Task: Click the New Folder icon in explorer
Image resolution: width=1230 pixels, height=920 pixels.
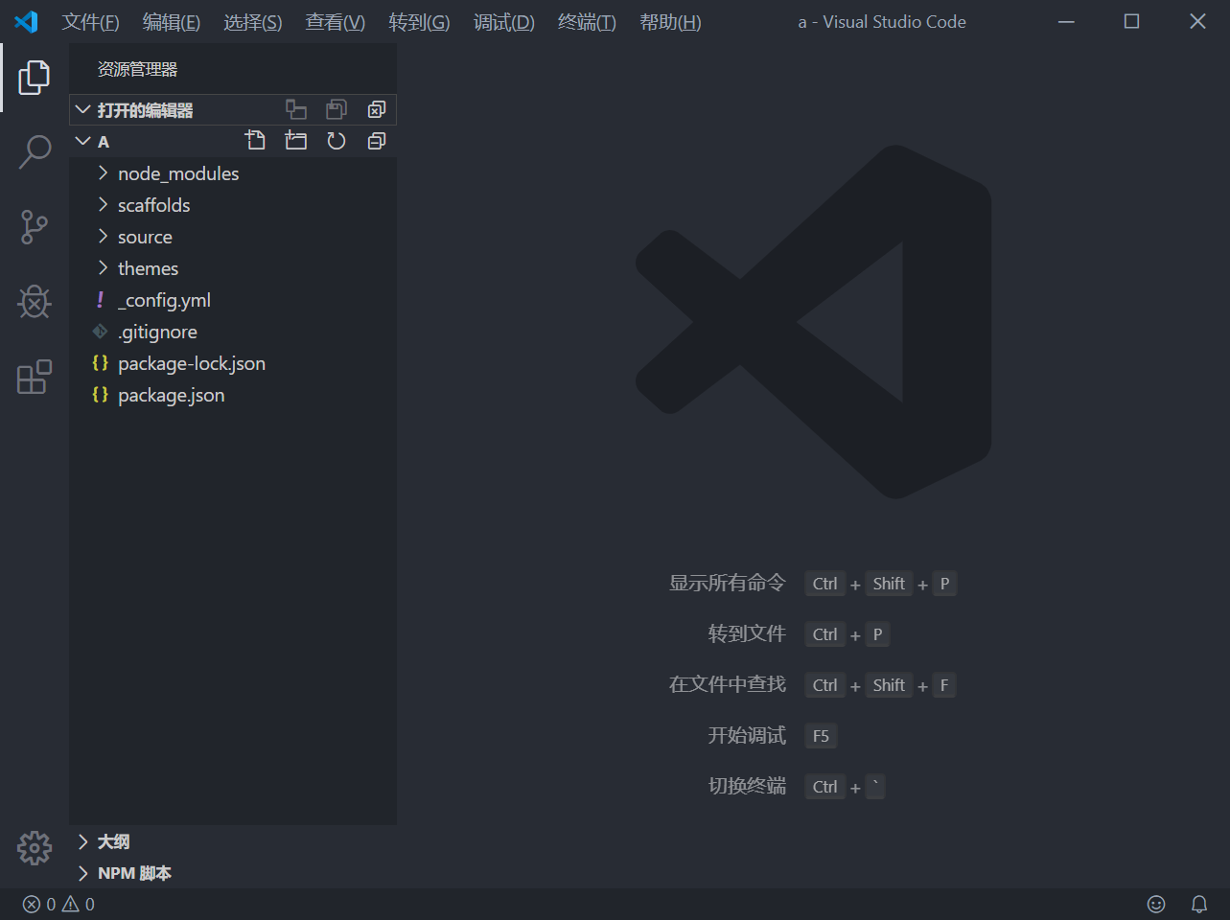Action: [x=296, y=141]
